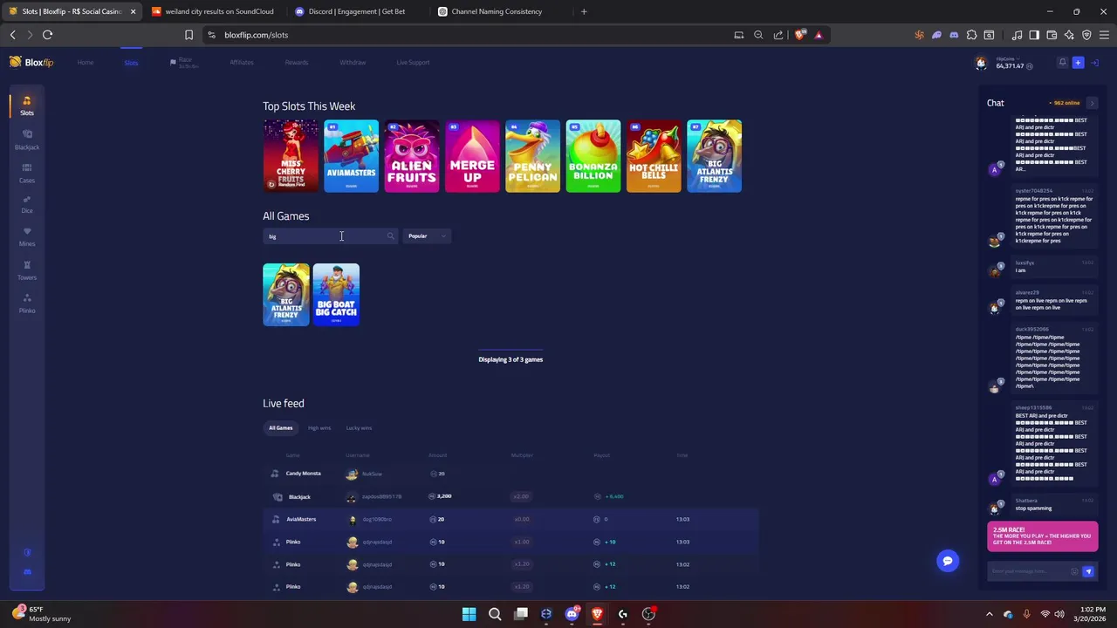Open the Plinko game in sidebar
This screenshot has width=1117, height=628.
click(27, 304)
